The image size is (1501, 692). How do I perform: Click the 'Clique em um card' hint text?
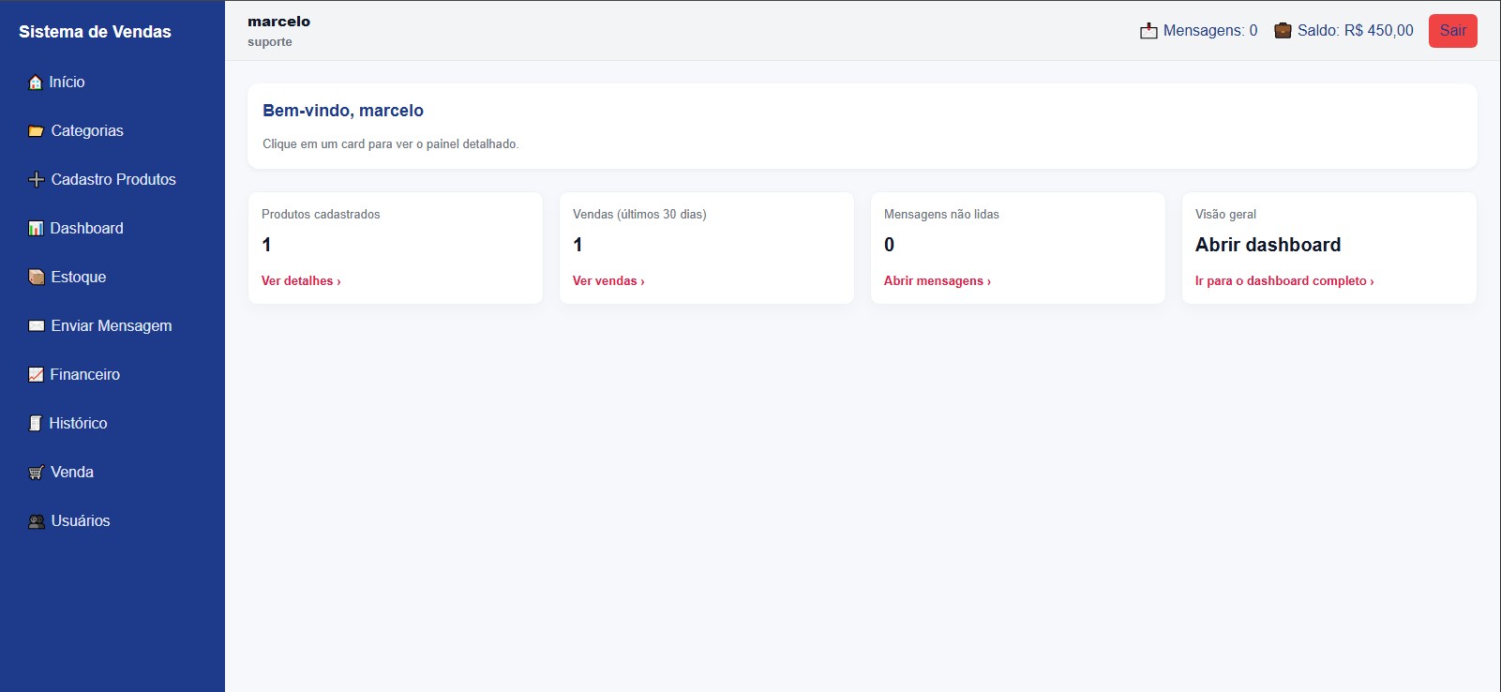pyautogui.click(x=391, y=144)
